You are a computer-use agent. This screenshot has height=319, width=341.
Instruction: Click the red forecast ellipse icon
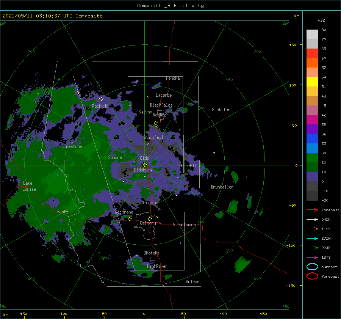click(x=312, y=276)
